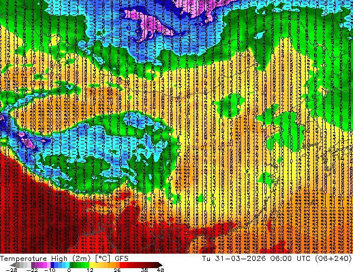This screenshot has height=272, width=353.
Task: Click the '0' legend label
Action: [x=69, y=270]
